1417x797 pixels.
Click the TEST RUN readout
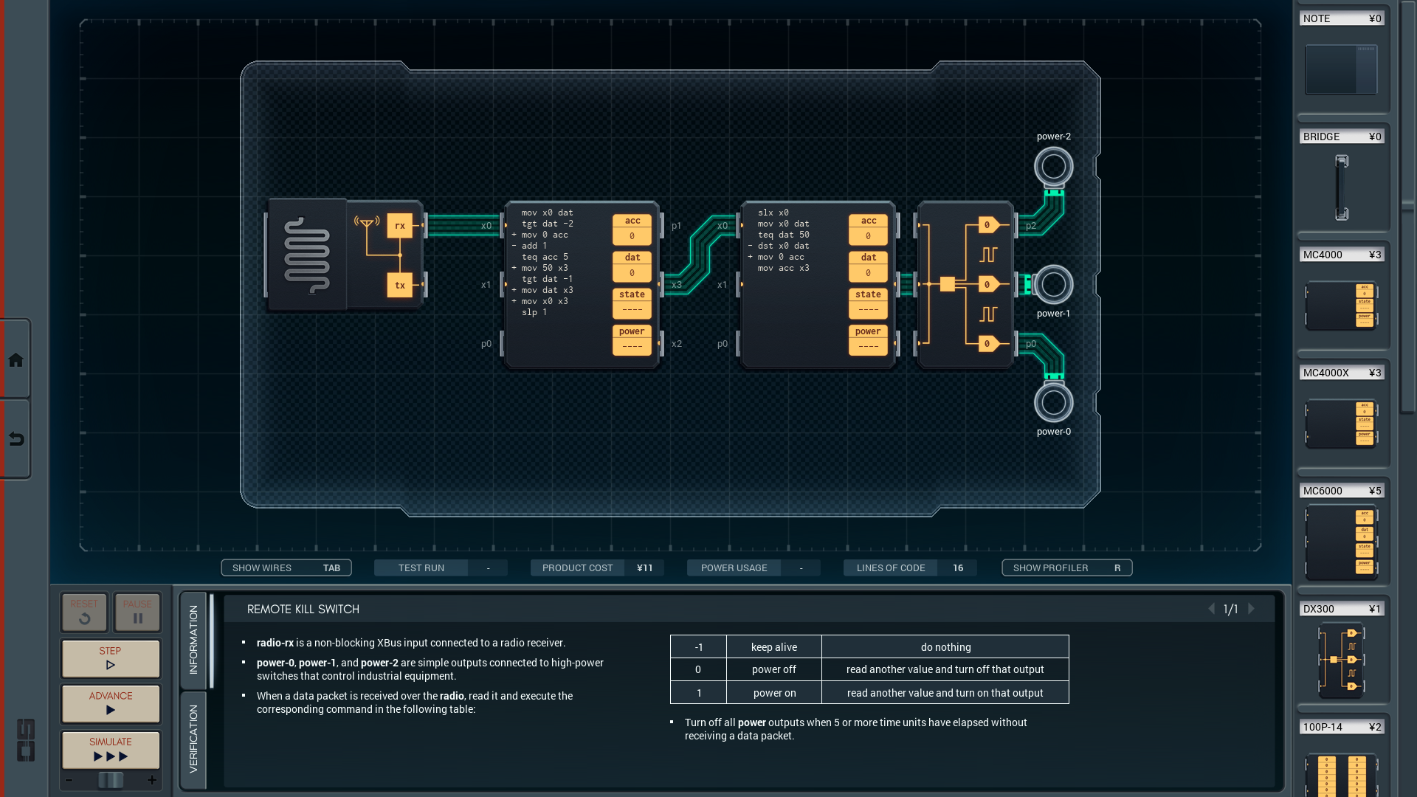[x=441, y=567]
